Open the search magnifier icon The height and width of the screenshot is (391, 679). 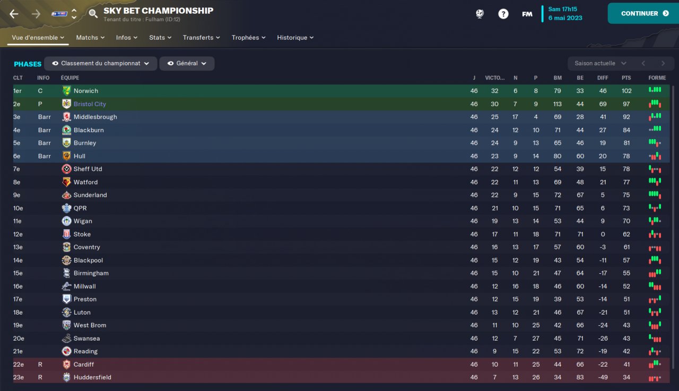pos(93,14)
